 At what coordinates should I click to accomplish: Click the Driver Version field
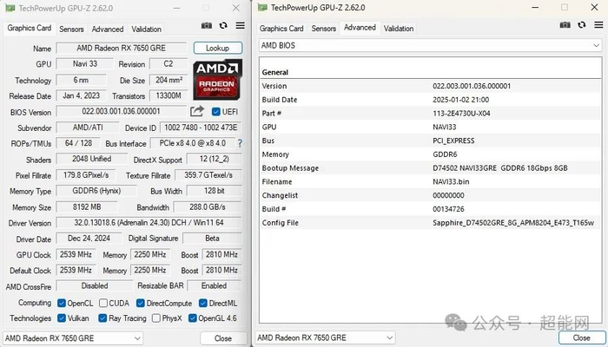(x=149, y=223)
